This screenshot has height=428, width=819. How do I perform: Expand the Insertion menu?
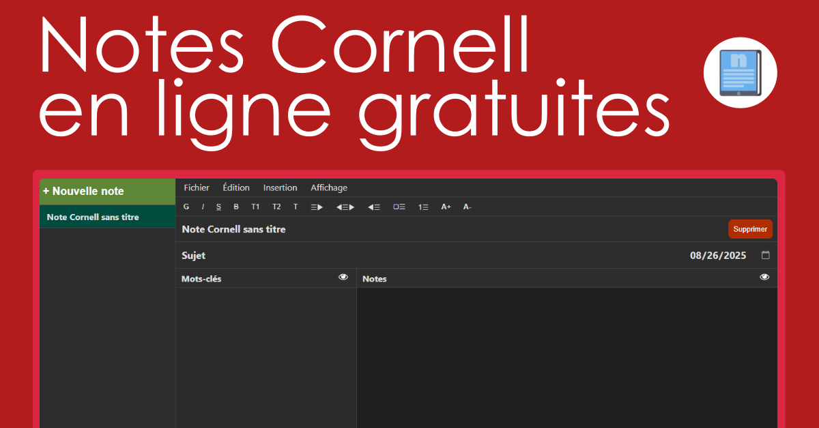[x=280, y=187]
